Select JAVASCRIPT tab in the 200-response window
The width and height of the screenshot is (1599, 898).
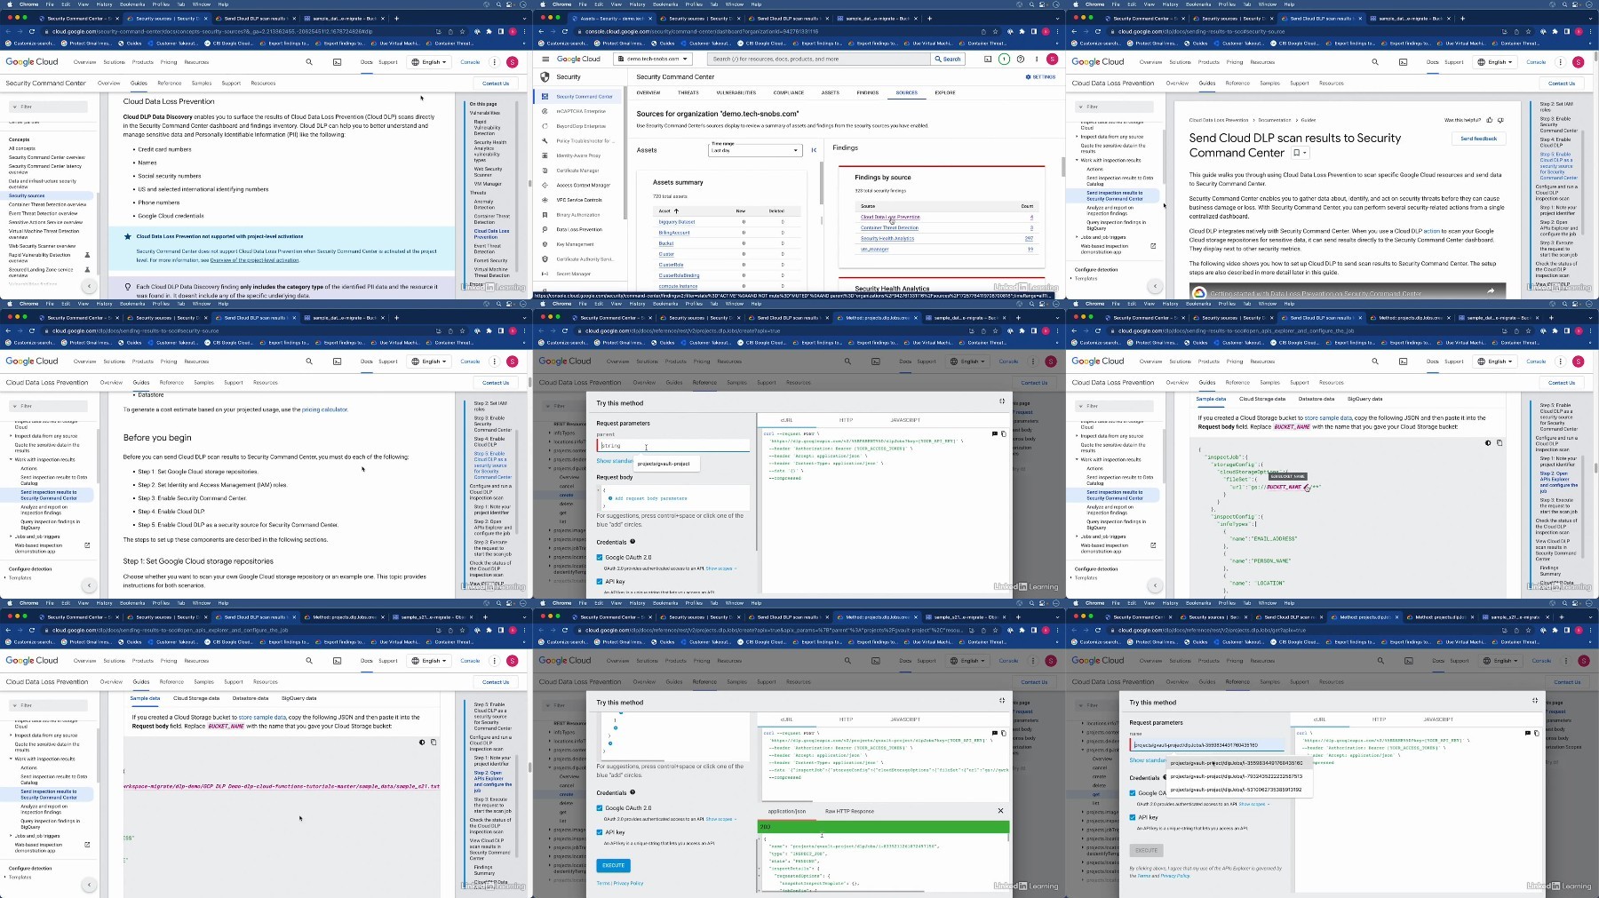(905, 719)
